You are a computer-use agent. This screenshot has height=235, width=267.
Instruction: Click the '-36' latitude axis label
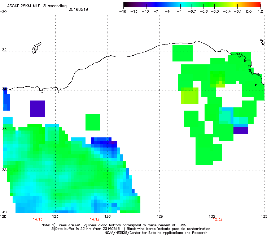(3, 129)
